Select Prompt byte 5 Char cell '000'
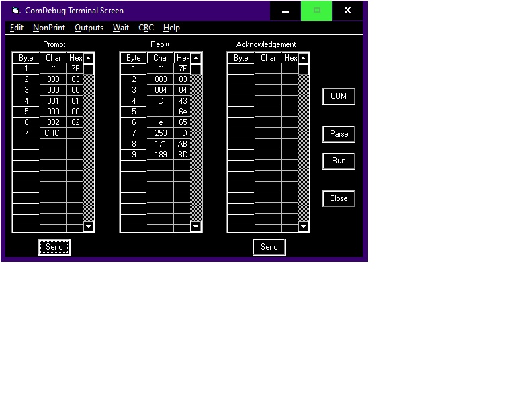This screenshot has width=516, height=413. tap(53, 111)
